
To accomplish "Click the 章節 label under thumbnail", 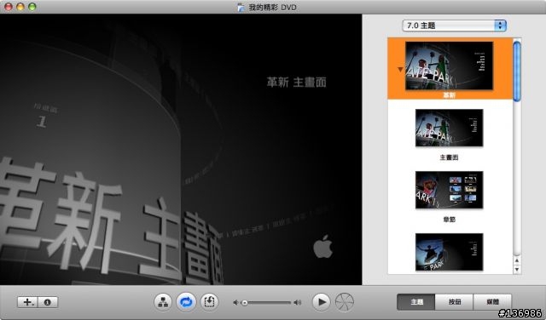I will 449,220.
